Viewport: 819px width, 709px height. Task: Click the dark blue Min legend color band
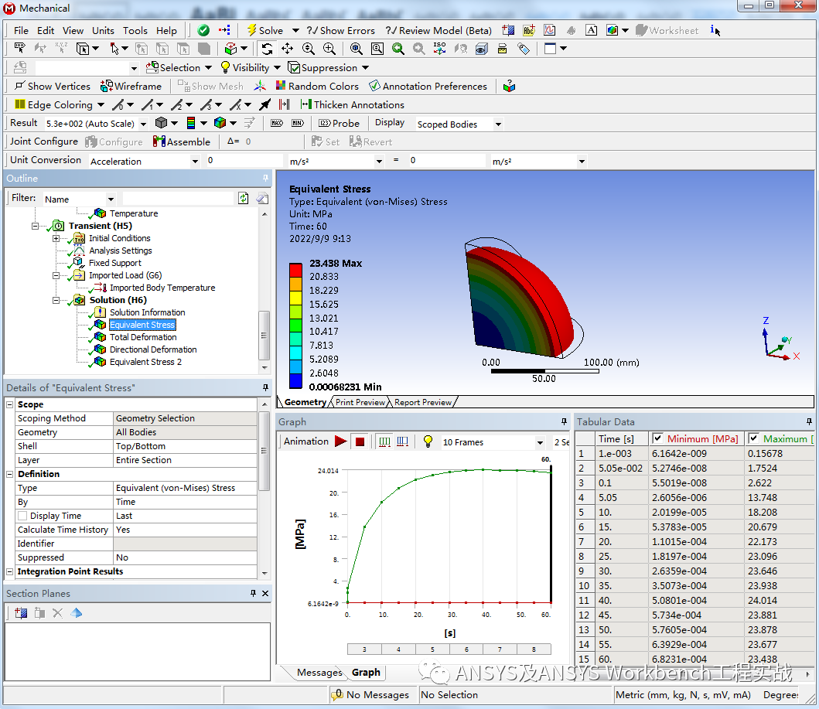[x=295, y=381]
